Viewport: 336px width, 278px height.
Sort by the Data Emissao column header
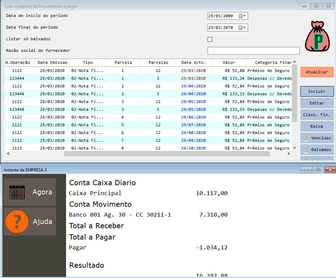53,62
